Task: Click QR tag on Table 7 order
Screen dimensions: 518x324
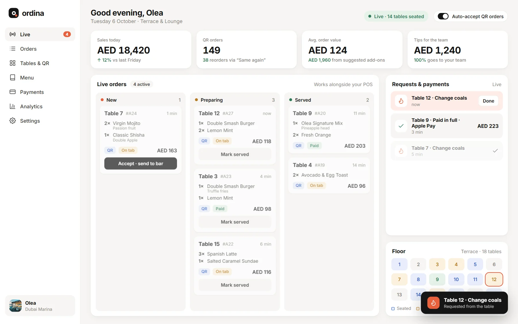Action: tap(110, 150)
